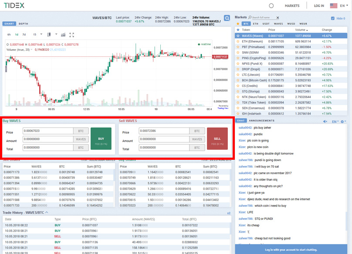Open the candlestick chart style icon
Viewport: 352px width, 254px height.
pyautogui.click(x=49, y=34)
